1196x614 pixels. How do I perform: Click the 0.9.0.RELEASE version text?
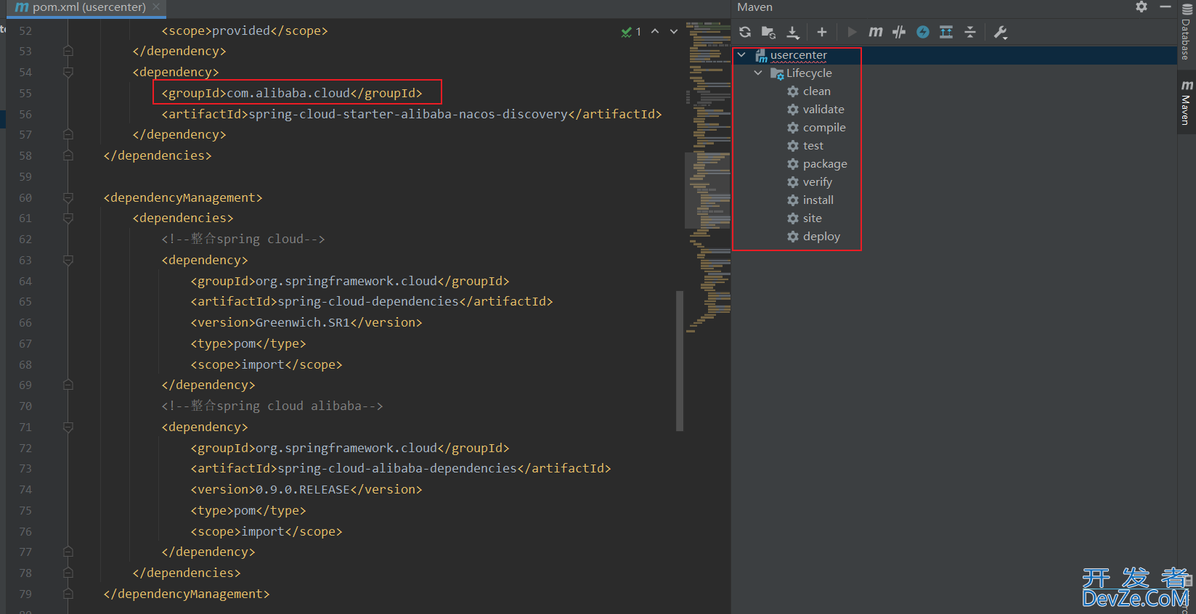(302, 489)
